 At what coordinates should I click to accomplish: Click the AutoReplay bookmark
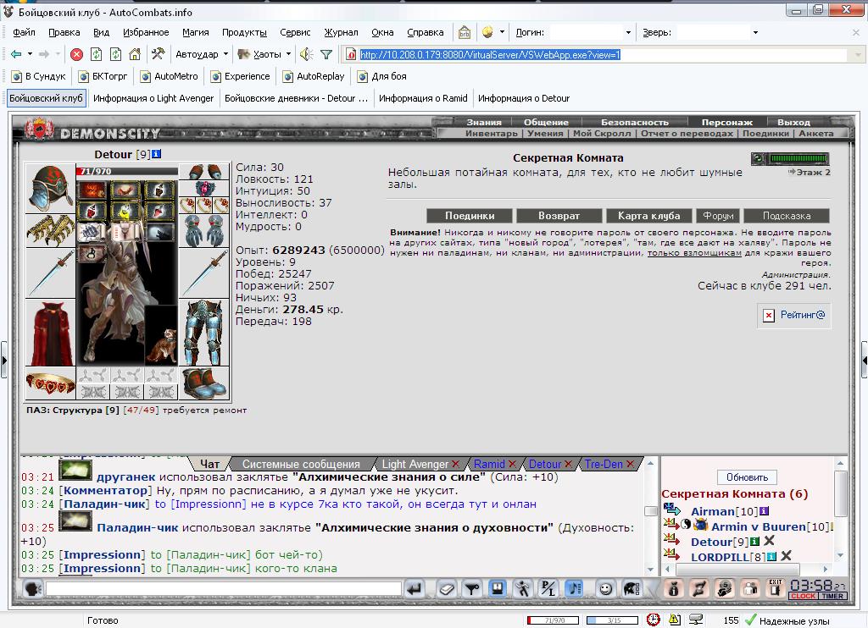coord(314,76)
